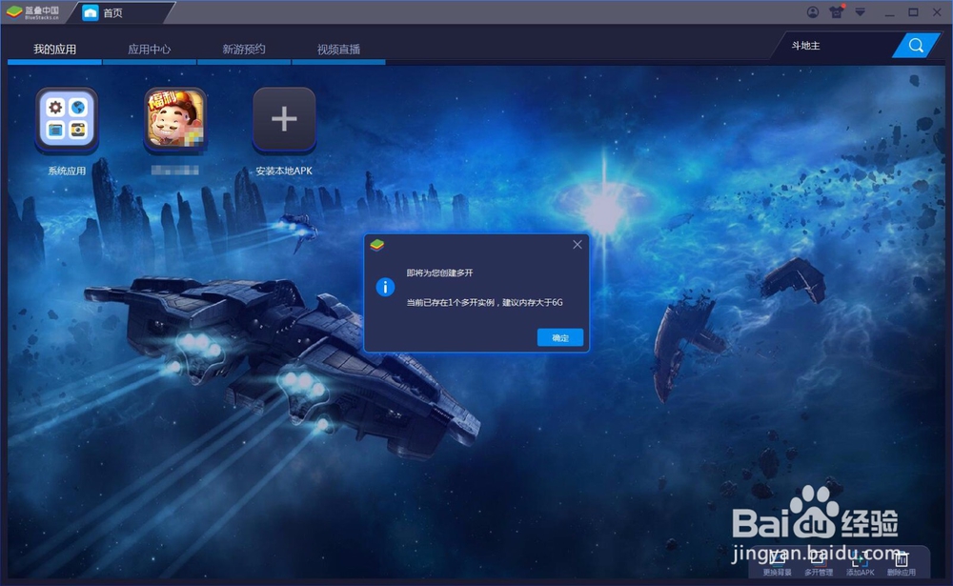Click the blue info icon in dialog
953x586 pixels.
tap(385, 287)
